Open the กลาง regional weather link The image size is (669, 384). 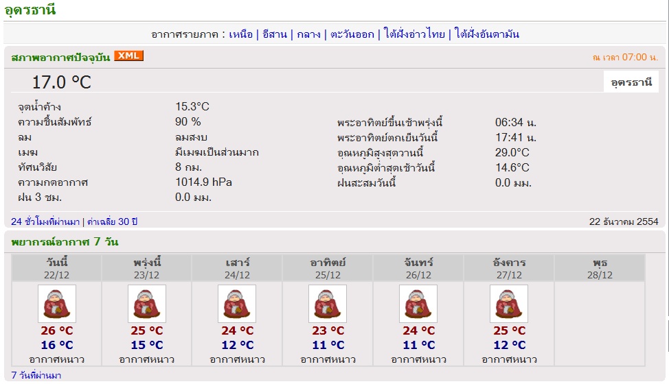[x=308, y=34]
